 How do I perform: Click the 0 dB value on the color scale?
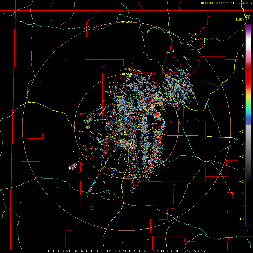243,119
